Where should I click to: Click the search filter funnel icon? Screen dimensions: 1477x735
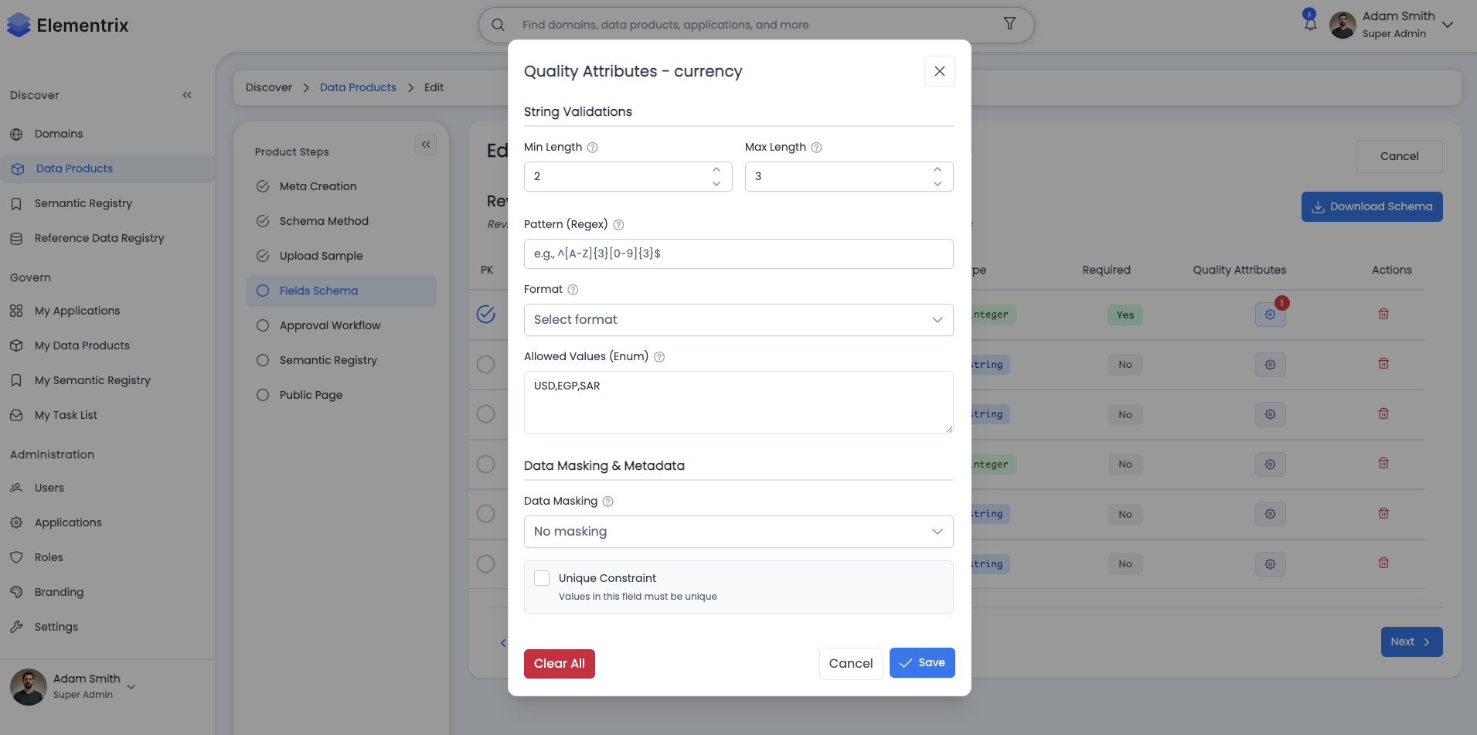[1009, 24]
